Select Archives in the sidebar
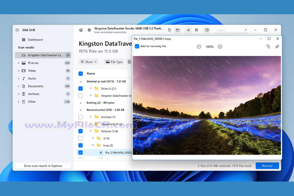Screen dimensions: 294x196 pyautogui.click(x=33, y=94)
